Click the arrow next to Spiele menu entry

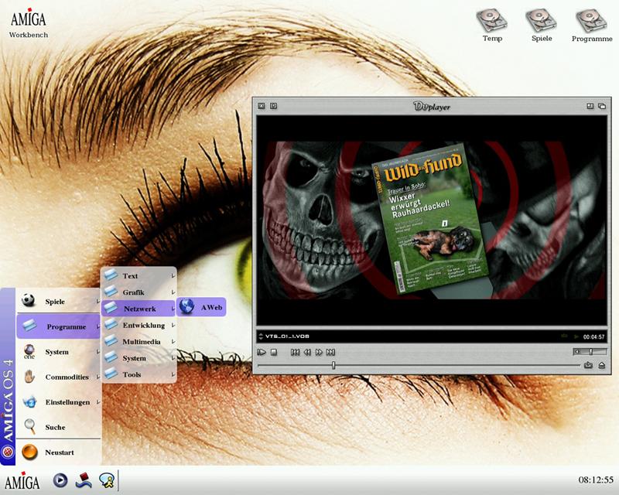(97, 302)
